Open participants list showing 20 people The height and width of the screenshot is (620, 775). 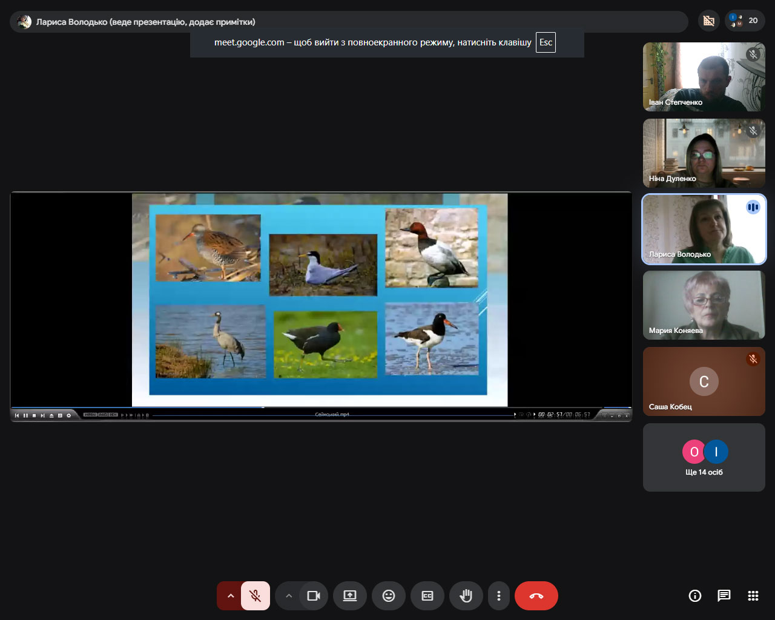coord(745,21)
